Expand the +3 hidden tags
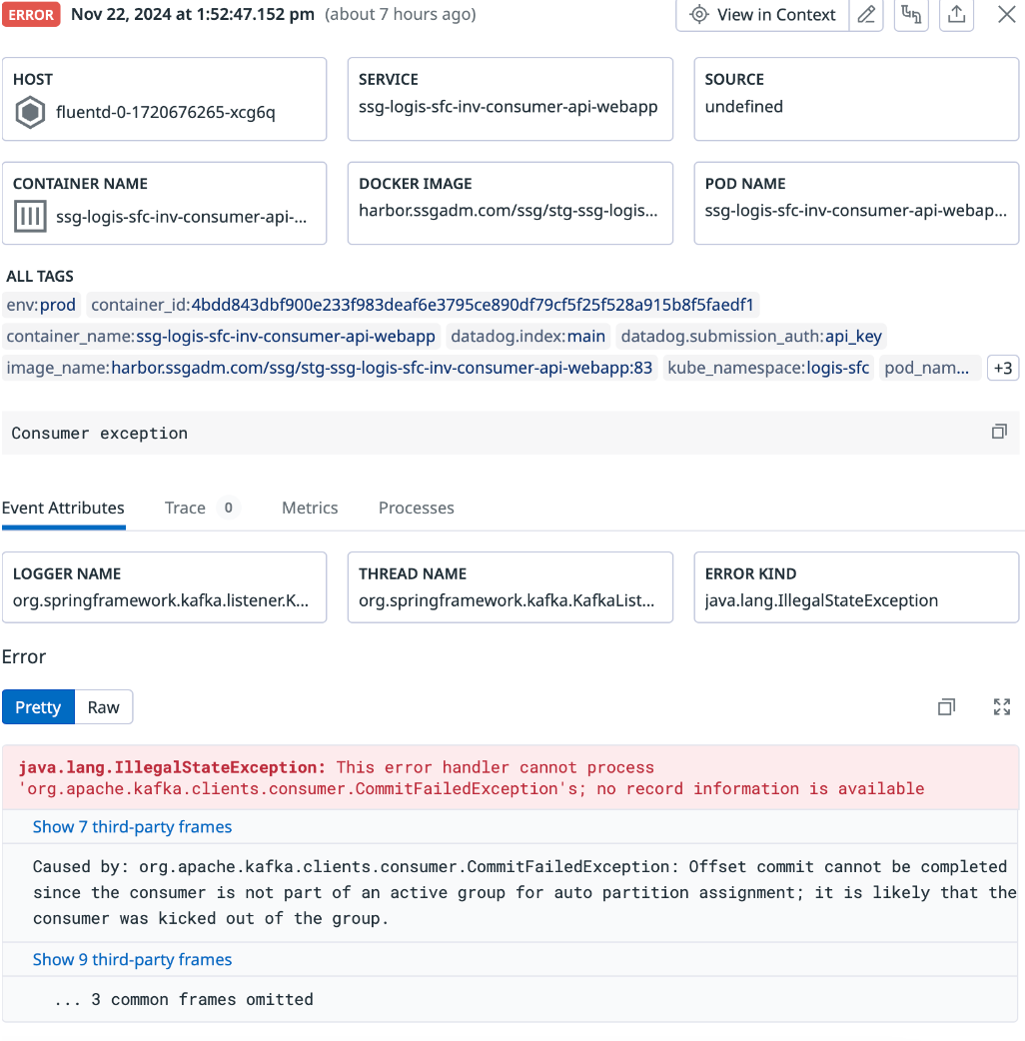 pyautogui.click(x=1003, y=368)
